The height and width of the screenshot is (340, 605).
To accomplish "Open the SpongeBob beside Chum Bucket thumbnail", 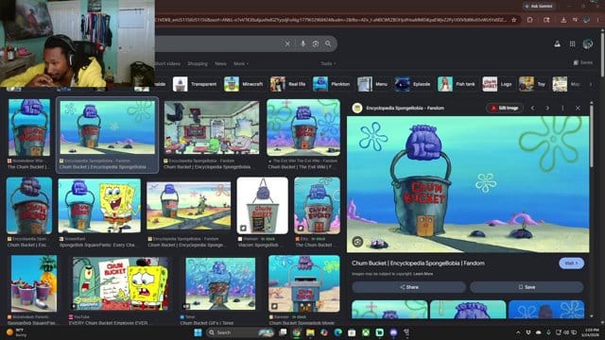I will 99,206.
